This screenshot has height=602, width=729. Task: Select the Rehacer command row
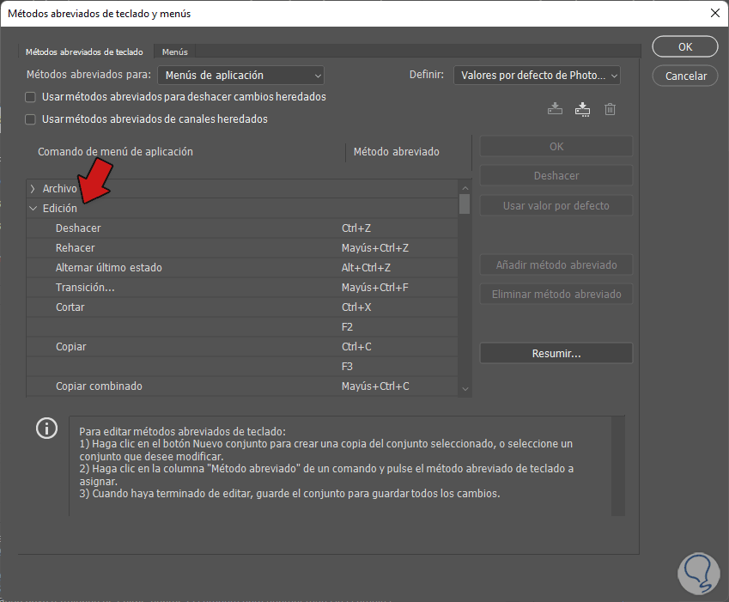coord(242,248)
